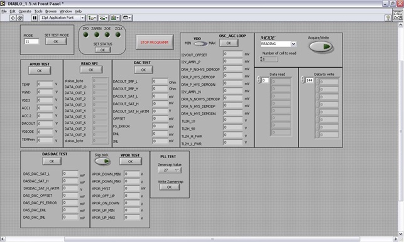Click the DRH_P_HYS_DEMODN label
Screen dimensions: 404x242
coord(198,85)
